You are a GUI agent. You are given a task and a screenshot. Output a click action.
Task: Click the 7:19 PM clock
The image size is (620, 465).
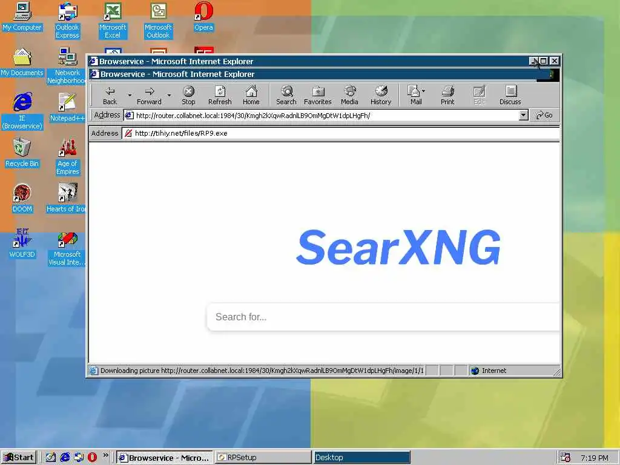(x=595, y=458)
